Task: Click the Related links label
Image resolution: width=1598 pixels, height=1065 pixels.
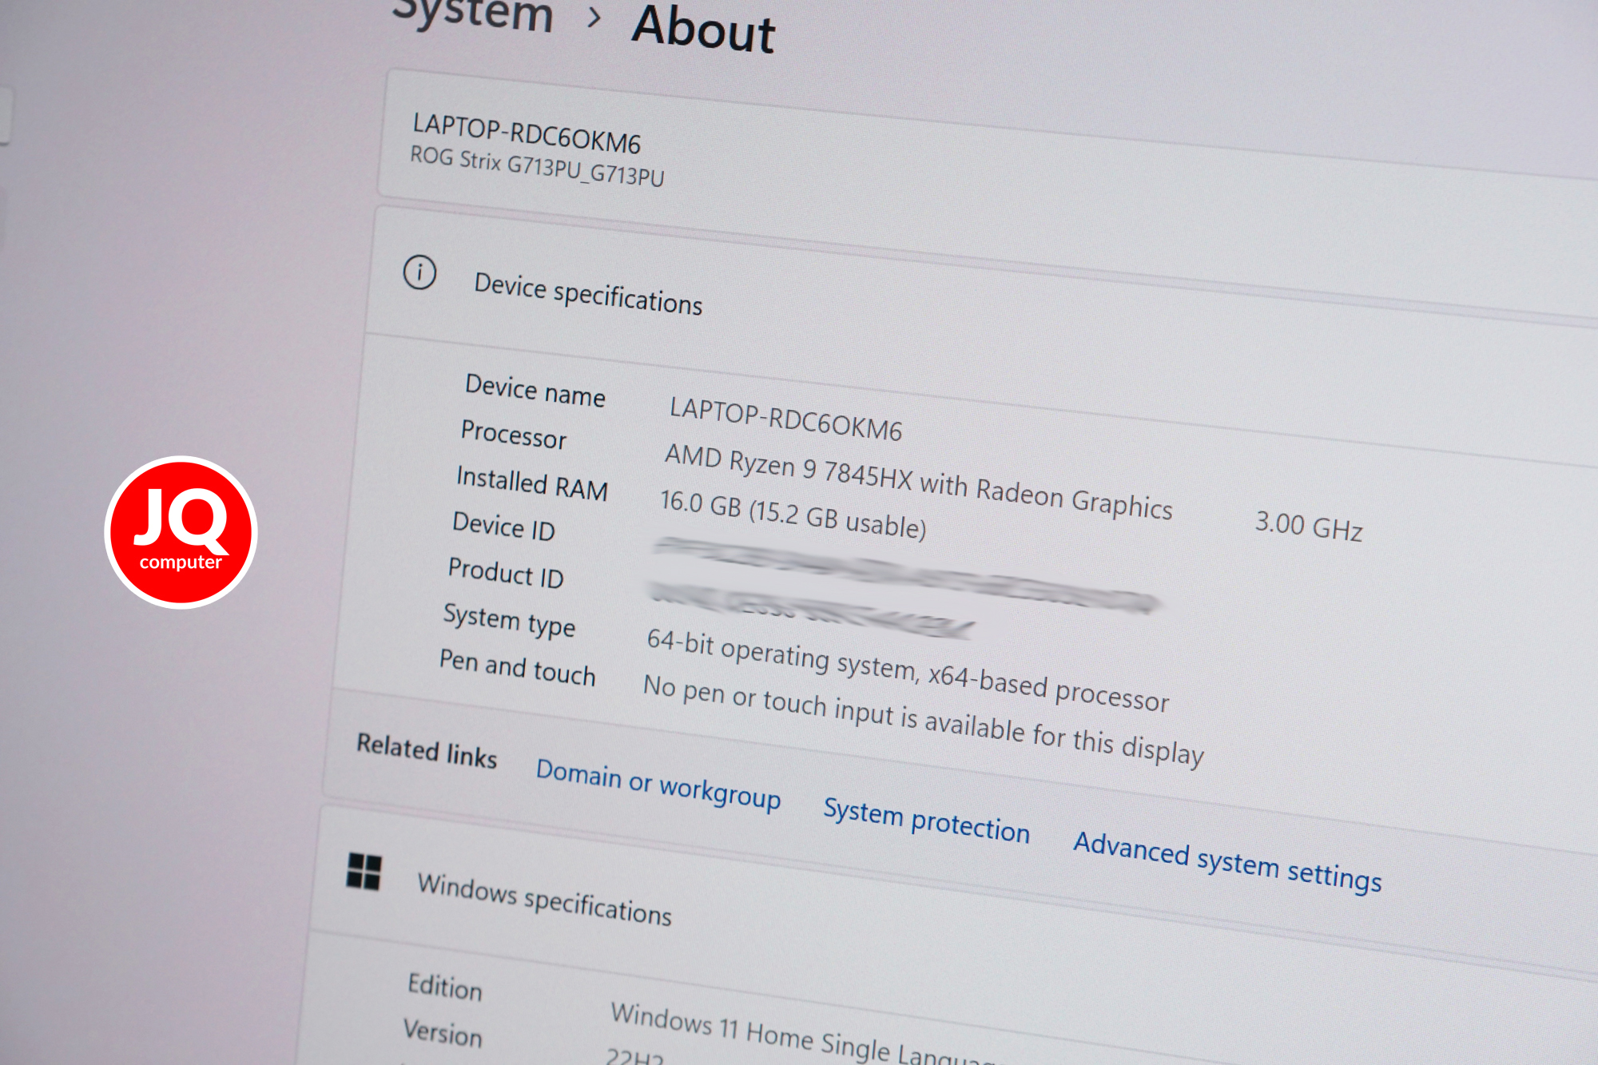Action: click(x=427, y=750)
